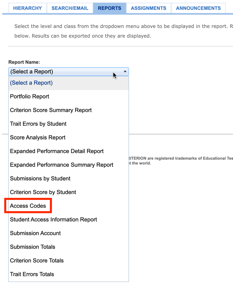Image resolution: width=233 pixels, height=292 pixels.
Task: Choose Criterion Score Summary Report
Action: (x=51, y=110)
